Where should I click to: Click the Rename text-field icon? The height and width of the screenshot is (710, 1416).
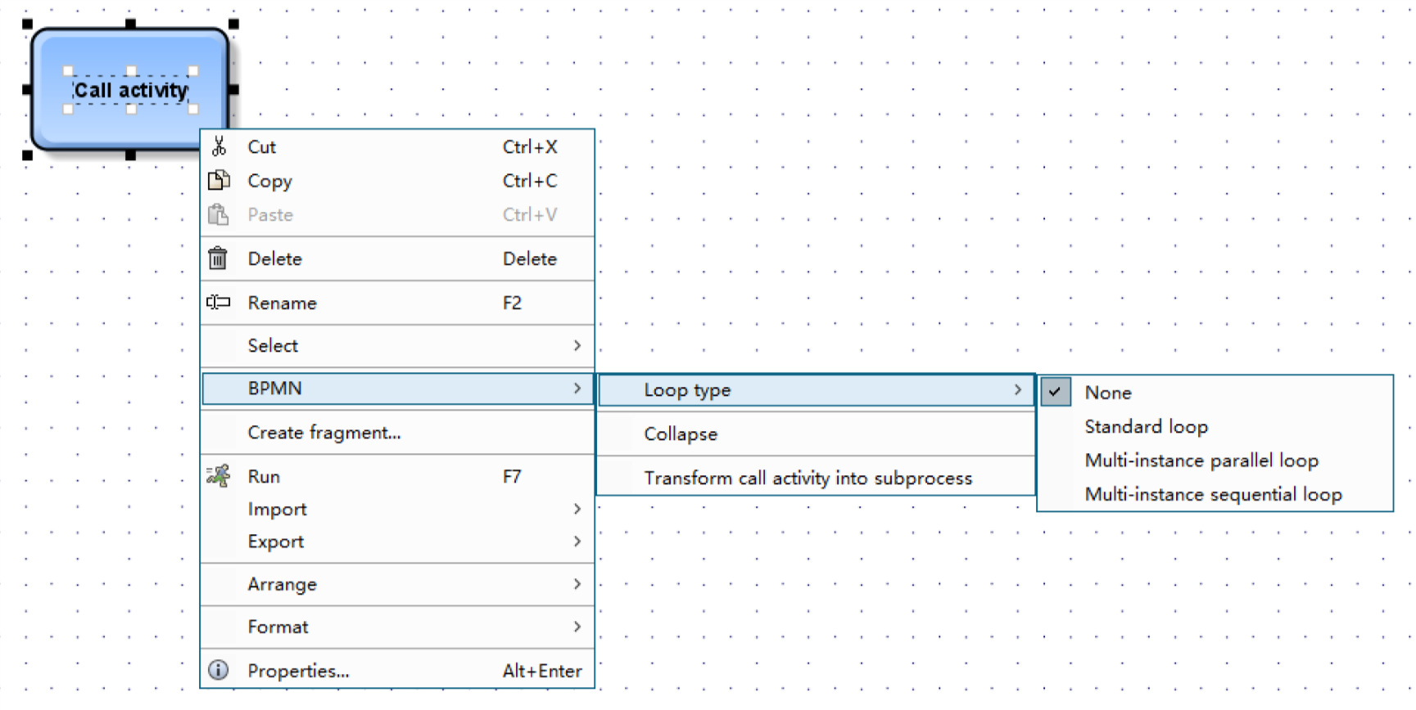(x=219, y=303)
